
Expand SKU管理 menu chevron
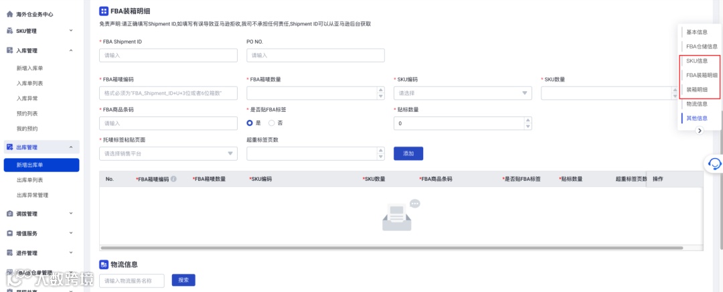[x=71, y=31]
